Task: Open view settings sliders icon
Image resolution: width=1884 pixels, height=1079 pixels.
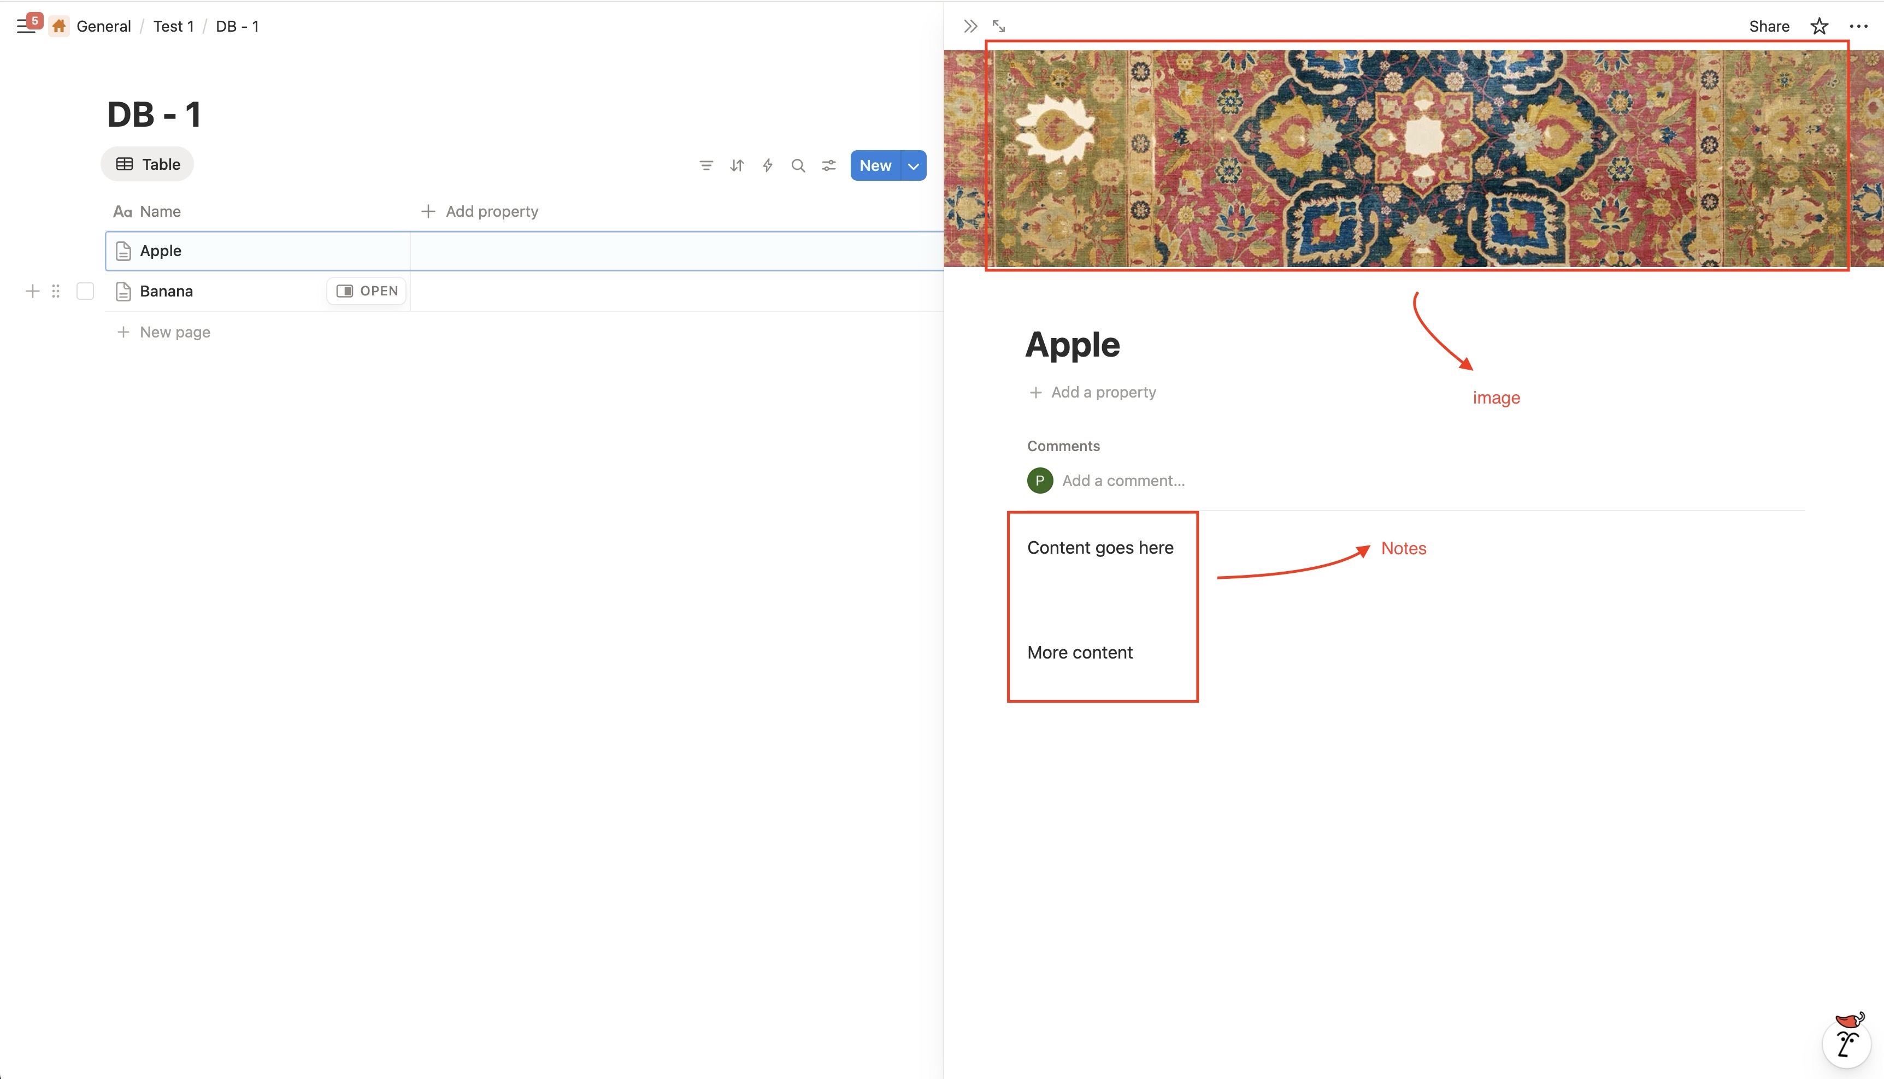Action: click(828, 165)
